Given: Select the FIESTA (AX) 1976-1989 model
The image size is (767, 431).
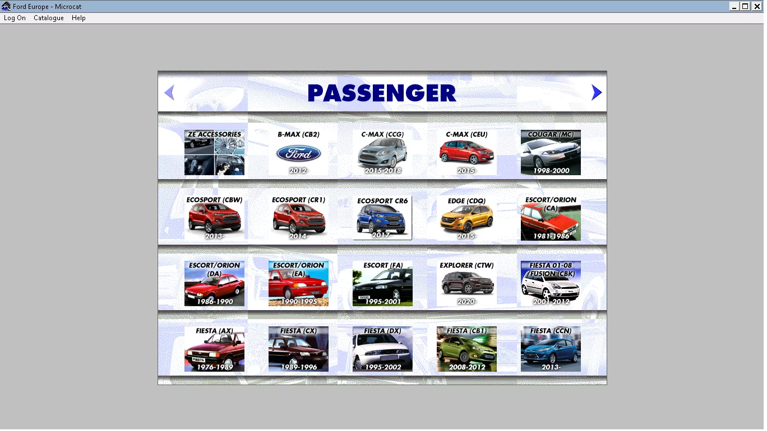Looking at the screenshot, I should coord(214,348).
